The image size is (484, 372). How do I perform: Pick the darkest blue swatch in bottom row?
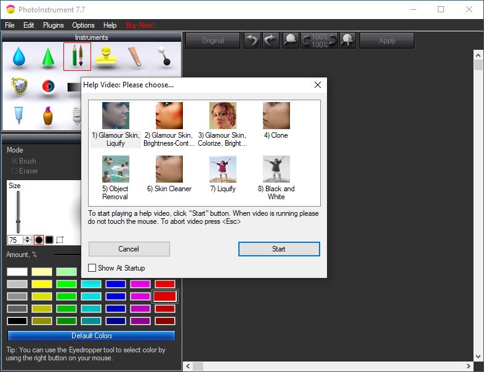pyautogui.click(x=116, y=321)
